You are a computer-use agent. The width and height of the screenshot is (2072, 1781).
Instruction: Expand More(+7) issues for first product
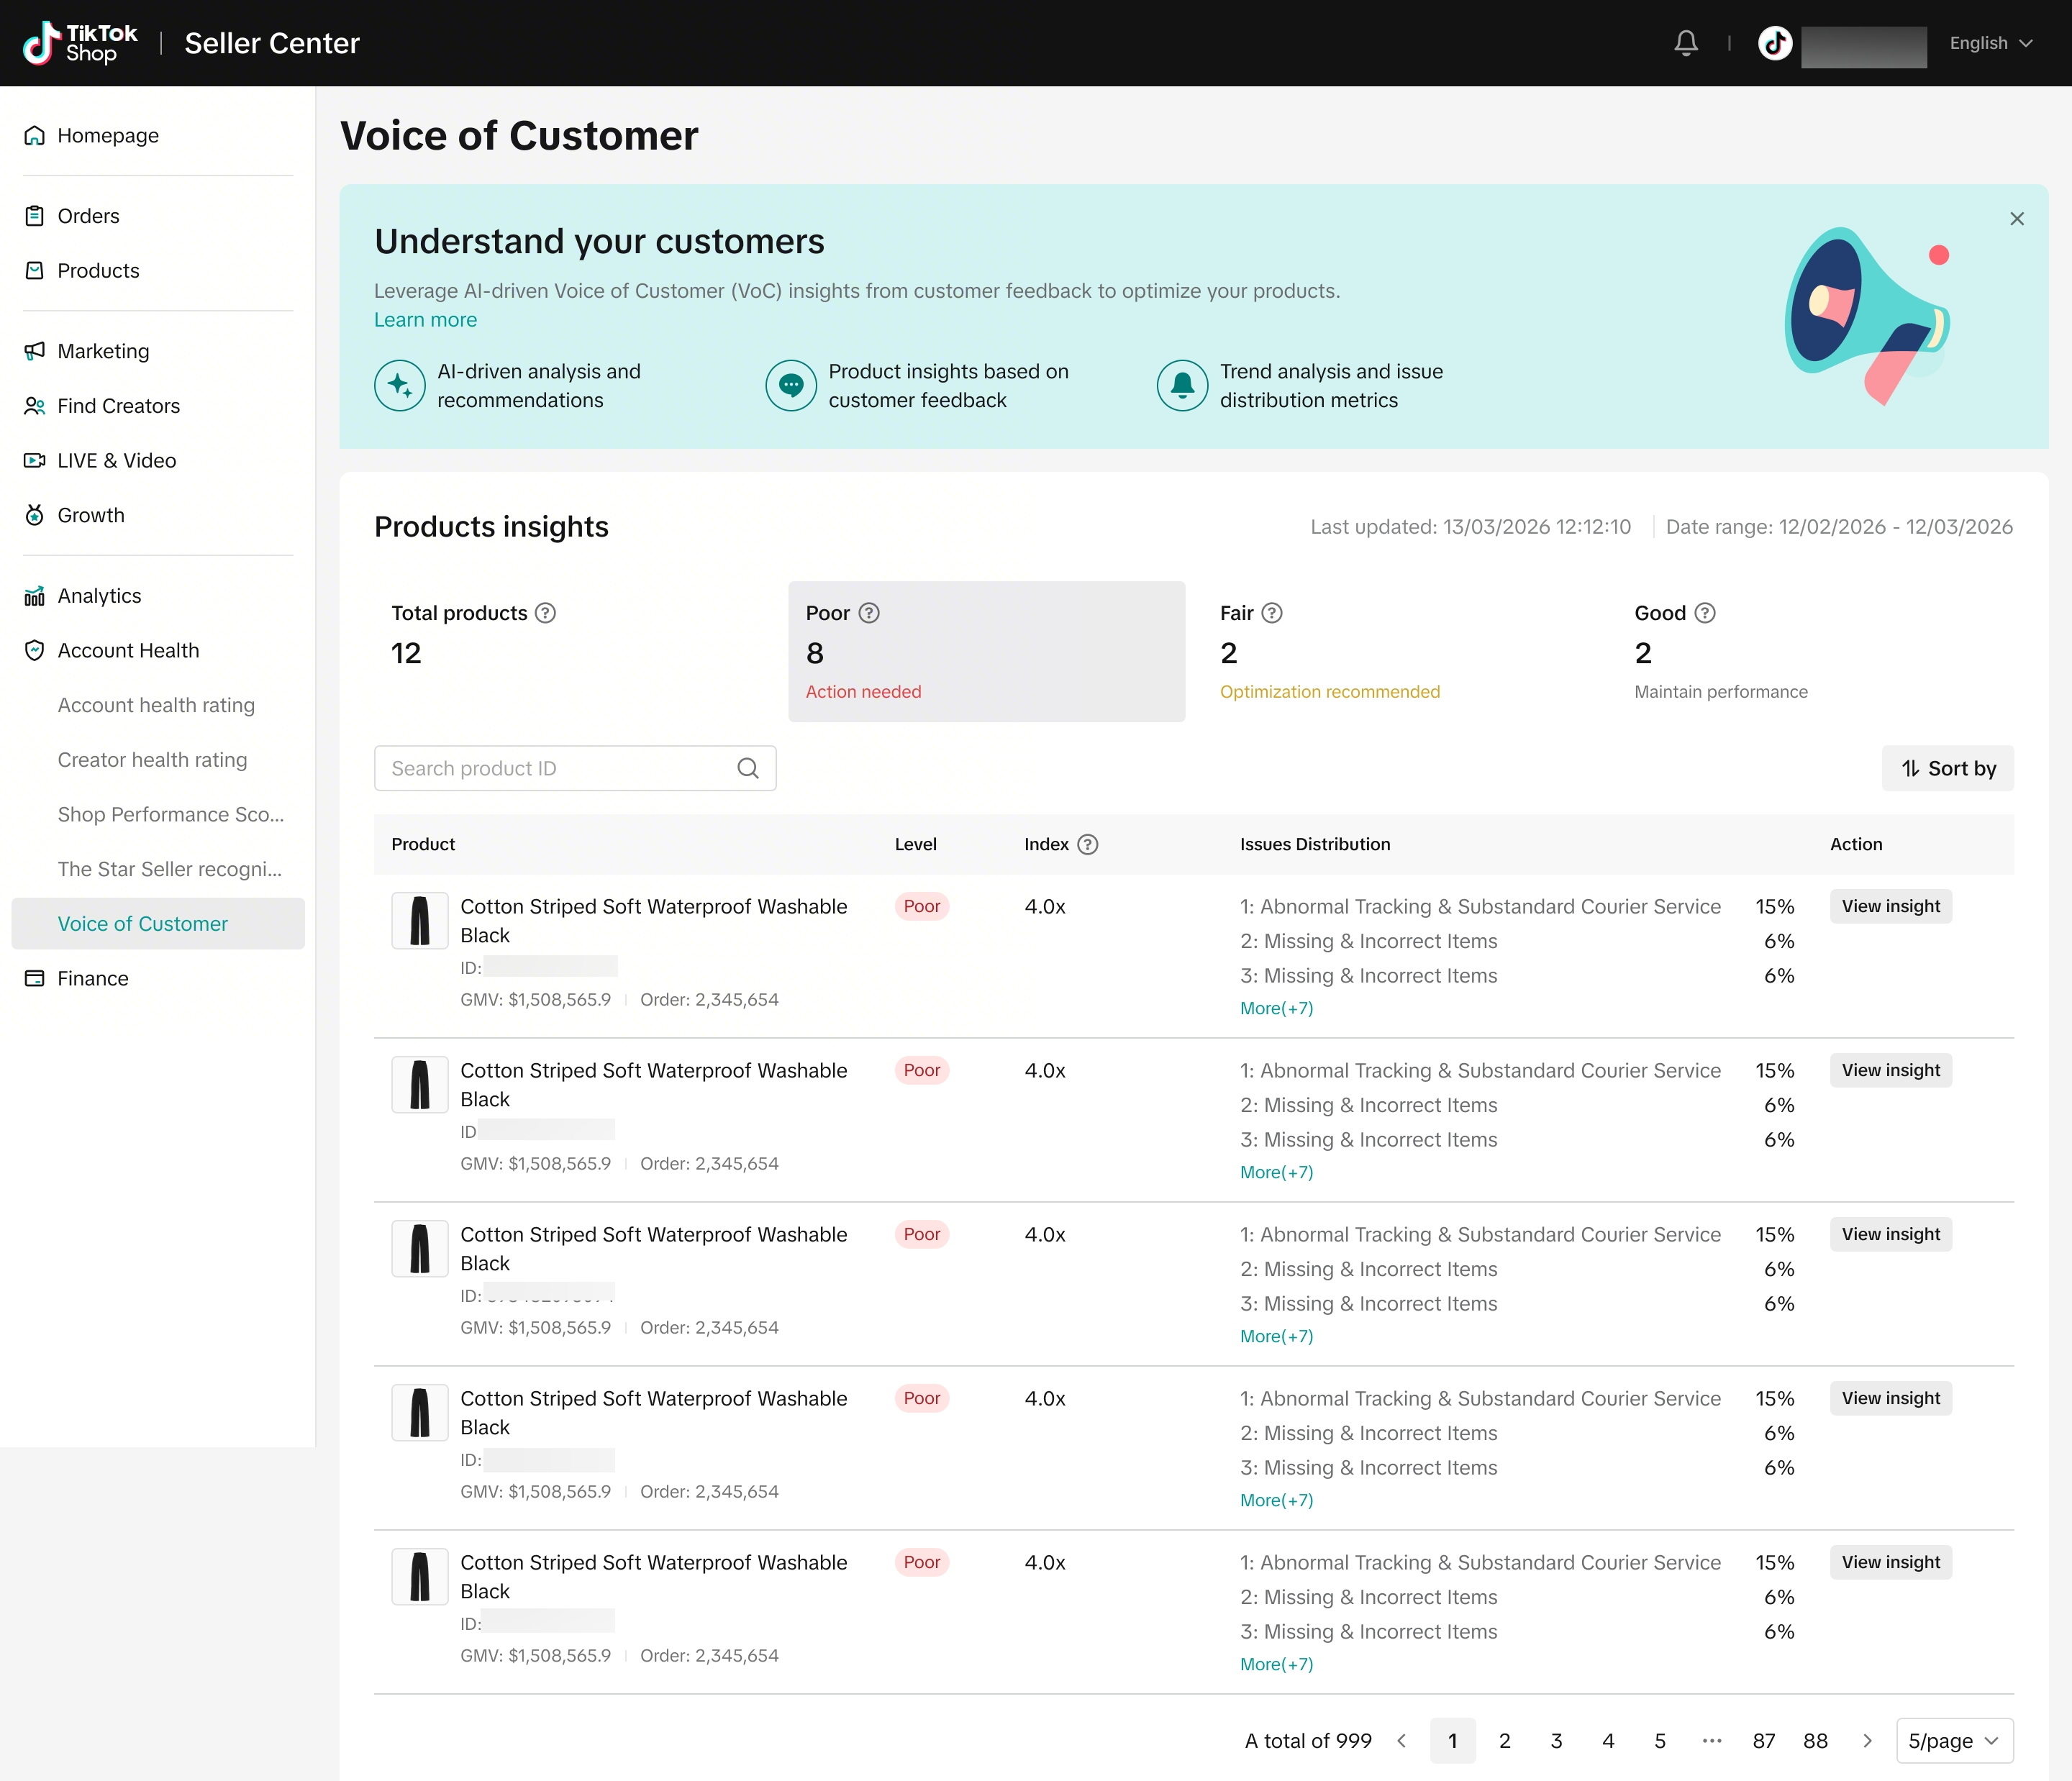1276,1008
